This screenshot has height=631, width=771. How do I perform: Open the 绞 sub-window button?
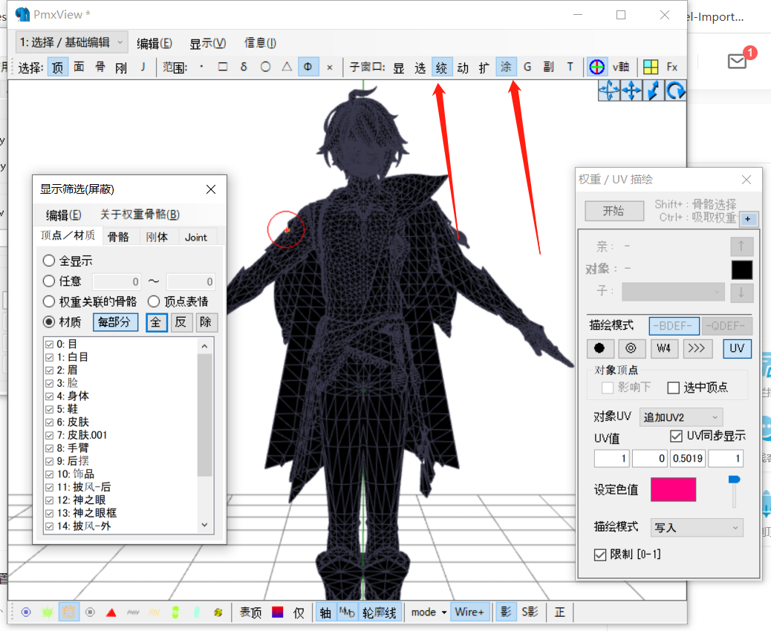point(441,68)
